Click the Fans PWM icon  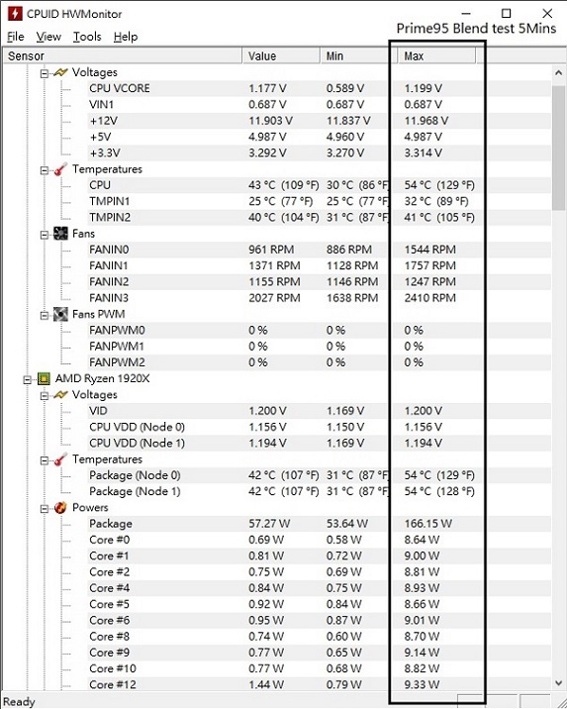(x=60, y=314)
